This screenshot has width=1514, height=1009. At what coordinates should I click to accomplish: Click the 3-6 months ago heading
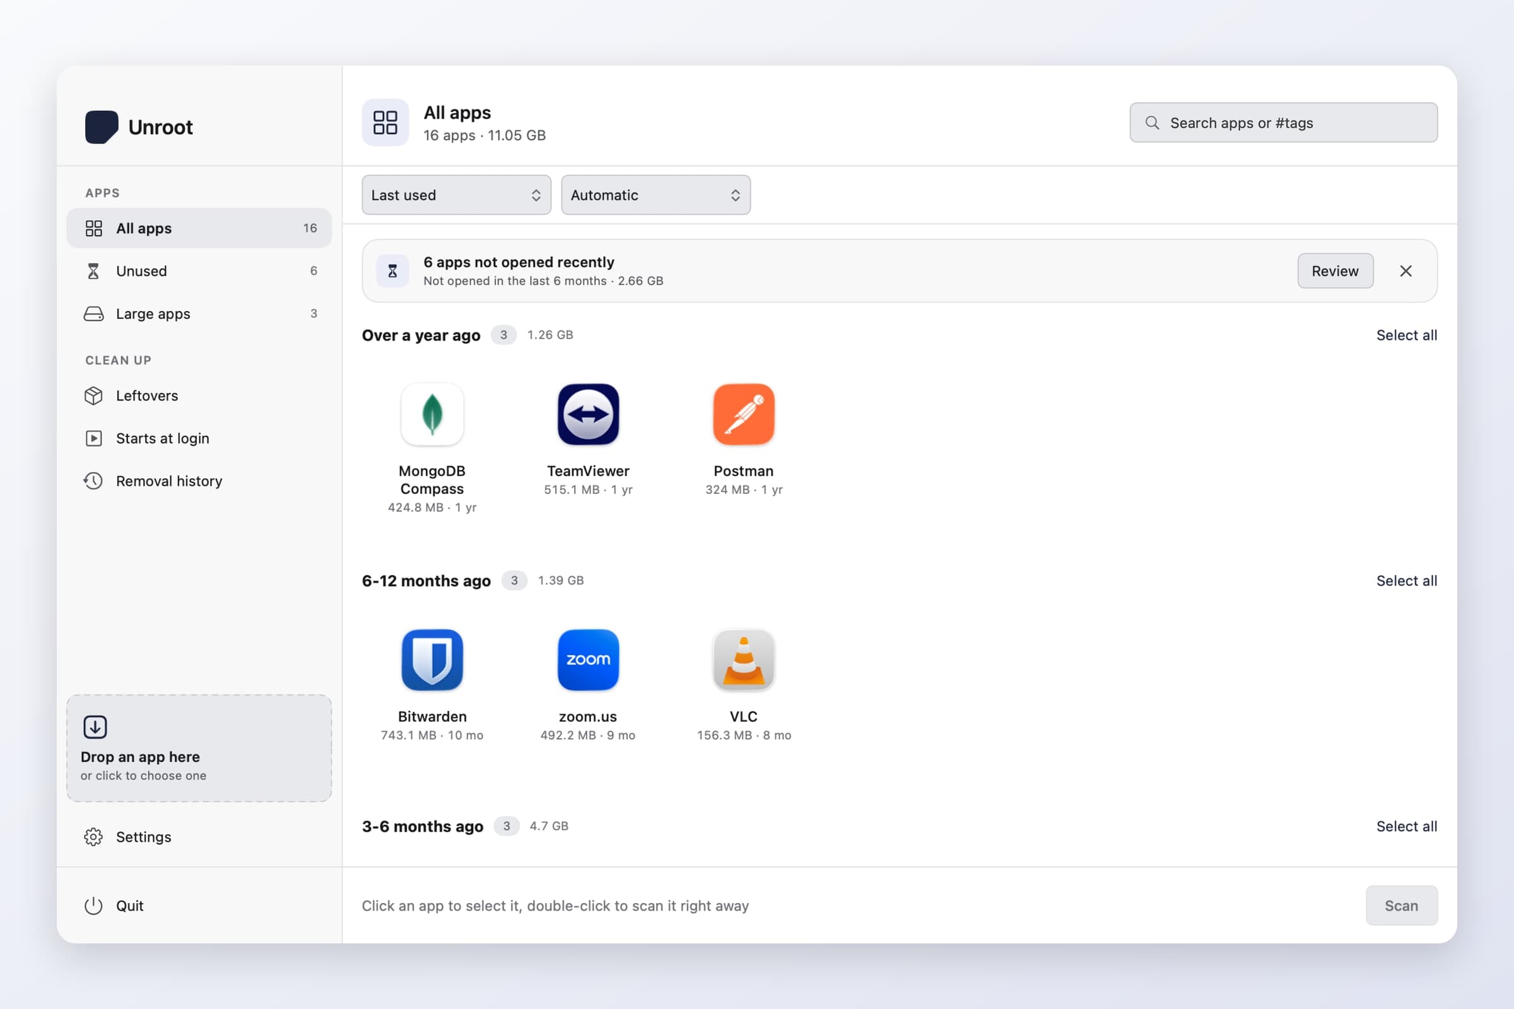tap(422, 826)
